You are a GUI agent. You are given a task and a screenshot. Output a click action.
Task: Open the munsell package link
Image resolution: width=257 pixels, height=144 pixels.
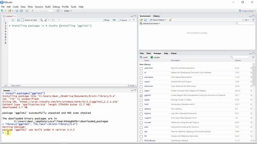point(147,122)
